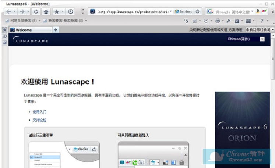Click the news ticker headline text
Image resolution: width=275 pixels, height=168 pixels.
(215, 30)
